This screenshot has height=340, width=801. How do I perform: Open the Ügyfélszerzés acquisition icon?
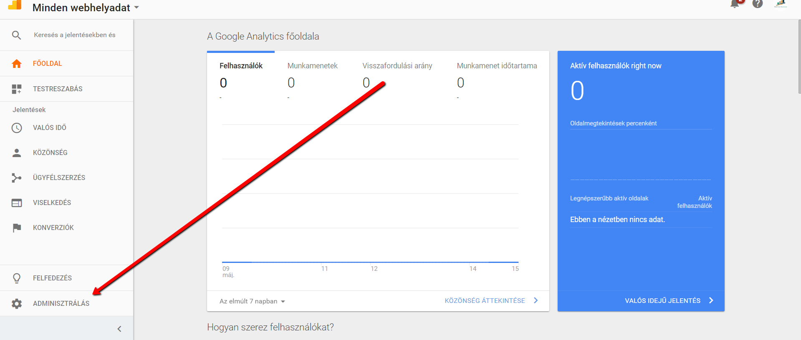pyautogui.click(x=17, y=177)
